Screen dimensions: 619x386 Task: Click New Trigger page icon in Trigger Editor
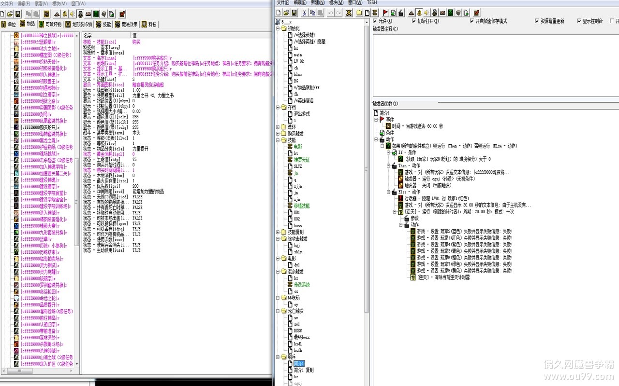pos(367,13)
